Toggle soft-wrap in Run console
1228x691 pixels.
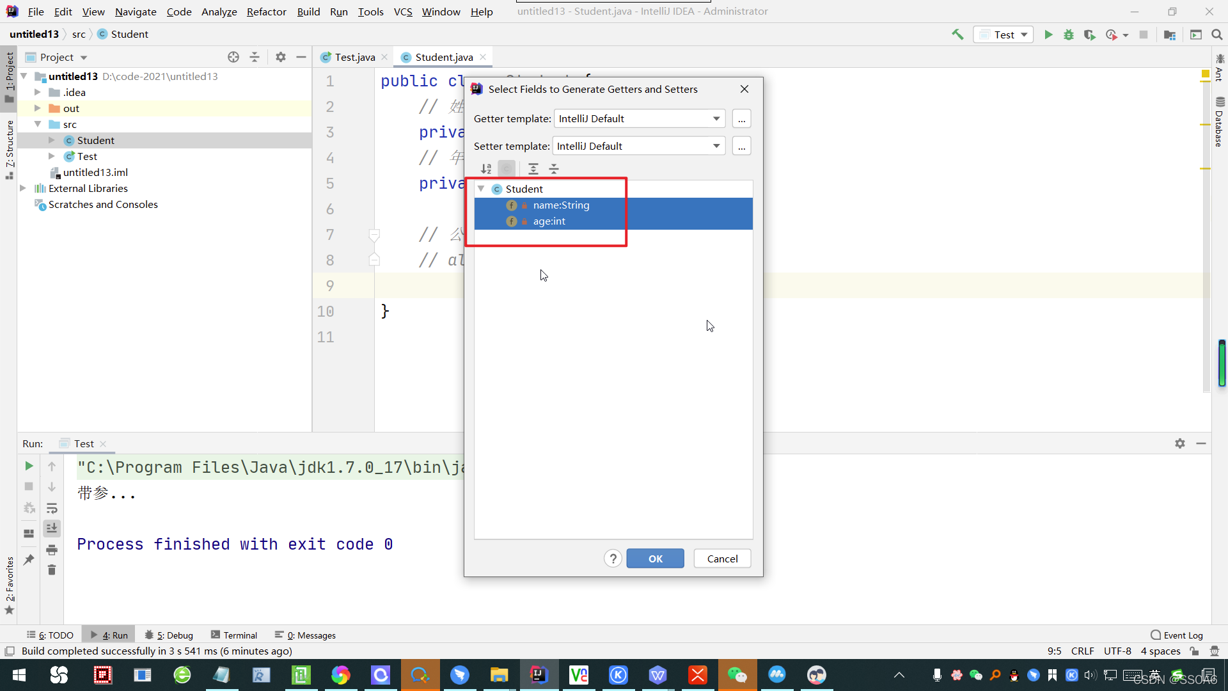(x=52, y=508)
